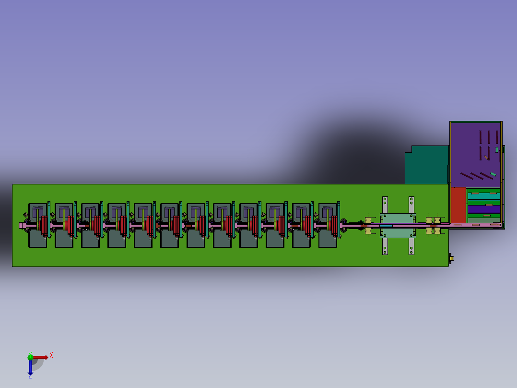Select the large purple panel of the model
Screen dimensions: 517x388
point(475,155)
